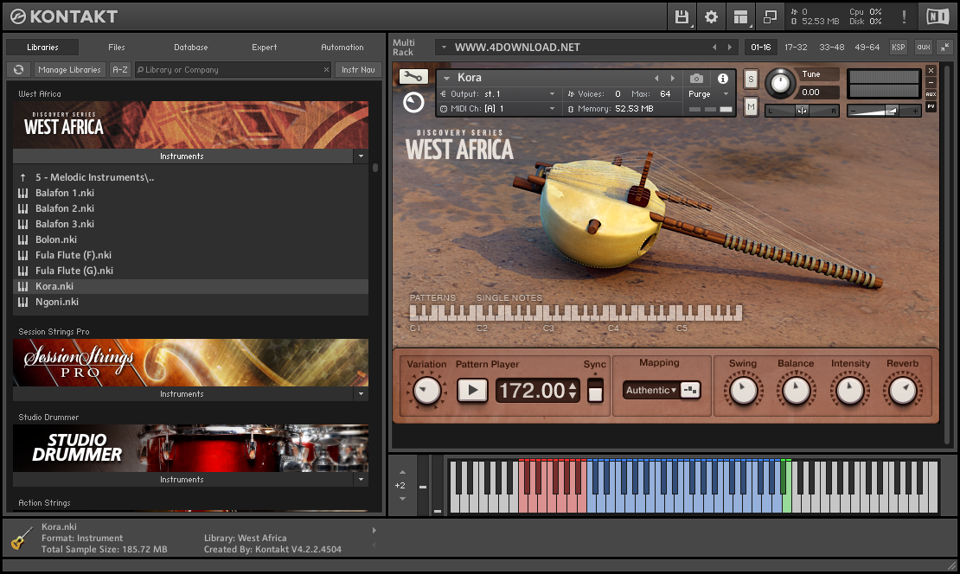Click the Manage Libraries button
This screenshot has height=574, width=960.
coord(69,70)
